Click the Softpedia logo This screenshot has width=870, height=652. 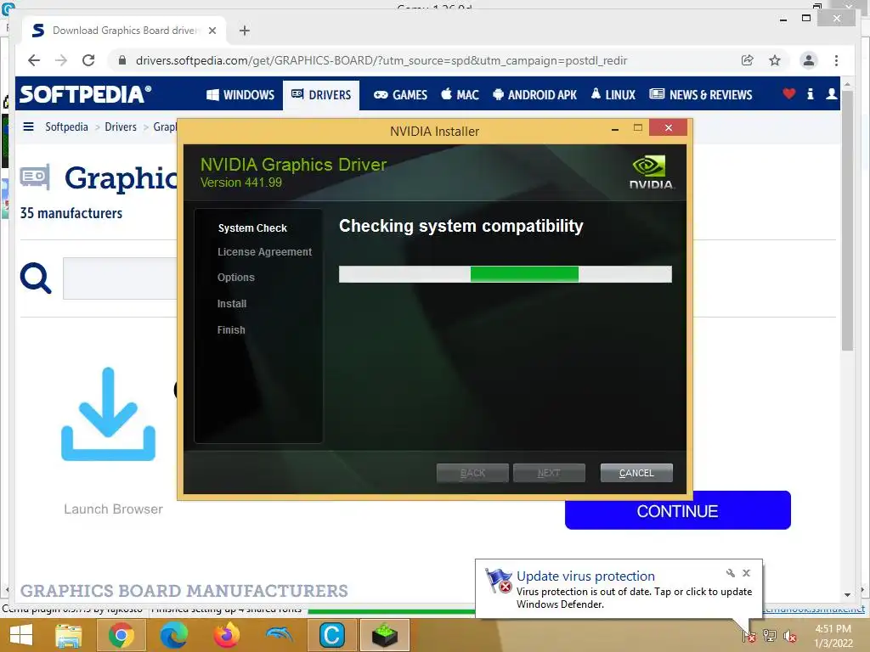point(85,94)
